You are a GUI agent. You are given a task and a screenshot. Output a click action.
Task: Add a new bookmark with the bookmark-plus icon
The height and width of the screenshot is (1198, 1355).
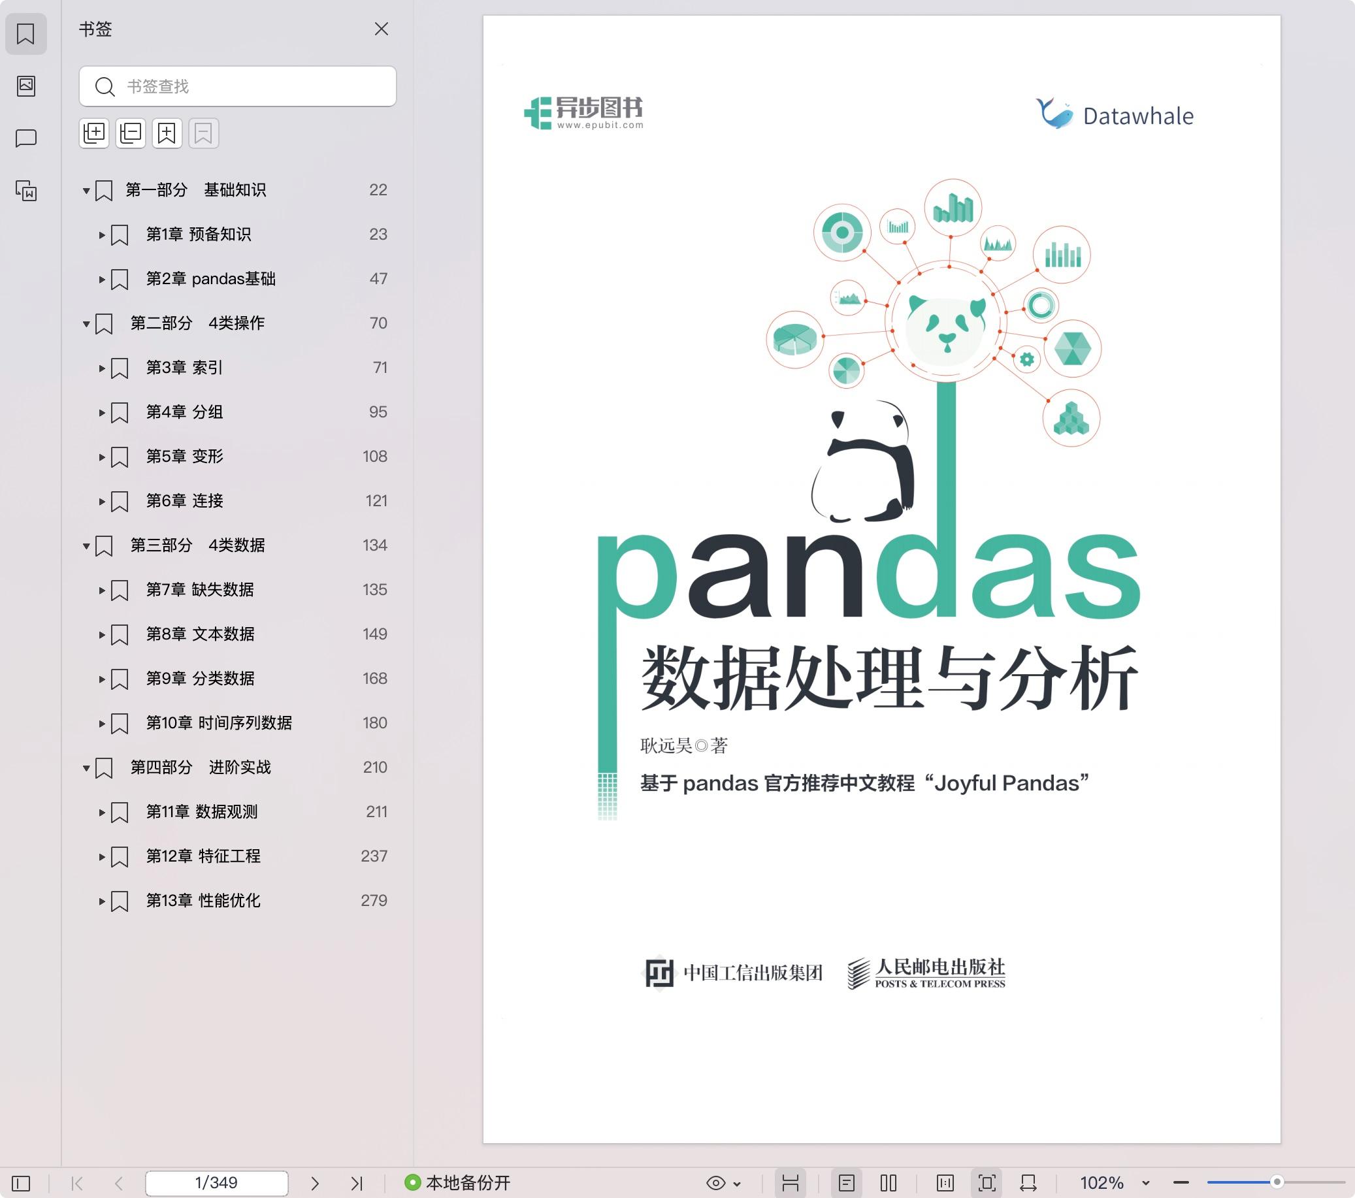(x=167, y=133)
